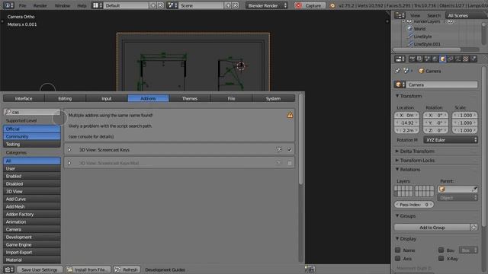Switch to World properties tab icon
Image resolution: width=488 pixels, height=274 pixels.
(435, 59)
